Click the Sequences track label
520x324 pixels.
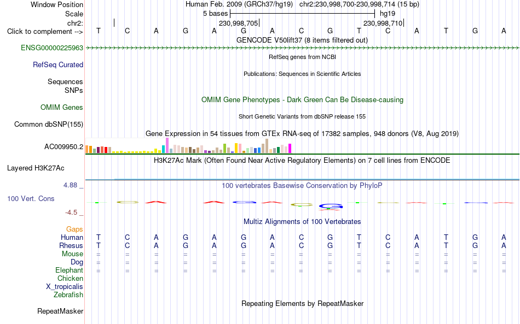[x=65, y=82]
